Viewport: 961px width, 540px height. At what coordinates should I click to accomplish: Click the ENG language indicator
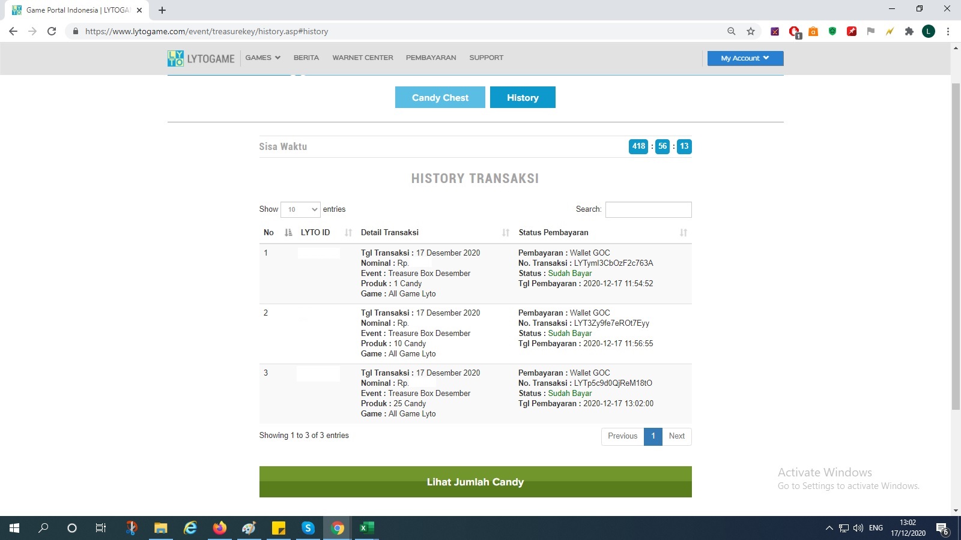coord(876,528)
